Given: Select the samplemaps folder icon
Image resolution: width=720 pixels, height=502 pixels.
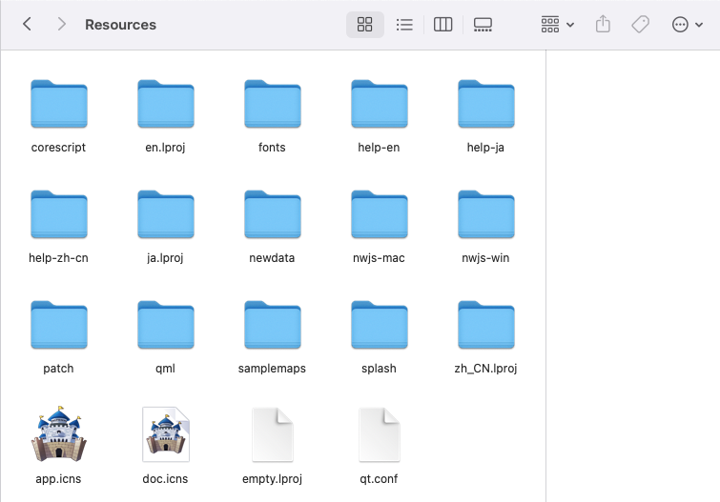Looking at the screenshot, I should pos(273,325).
